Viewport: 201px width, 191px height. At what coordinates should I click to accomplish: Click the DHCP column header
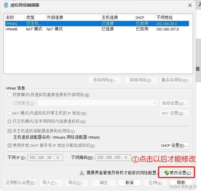[x=144, y=17]
